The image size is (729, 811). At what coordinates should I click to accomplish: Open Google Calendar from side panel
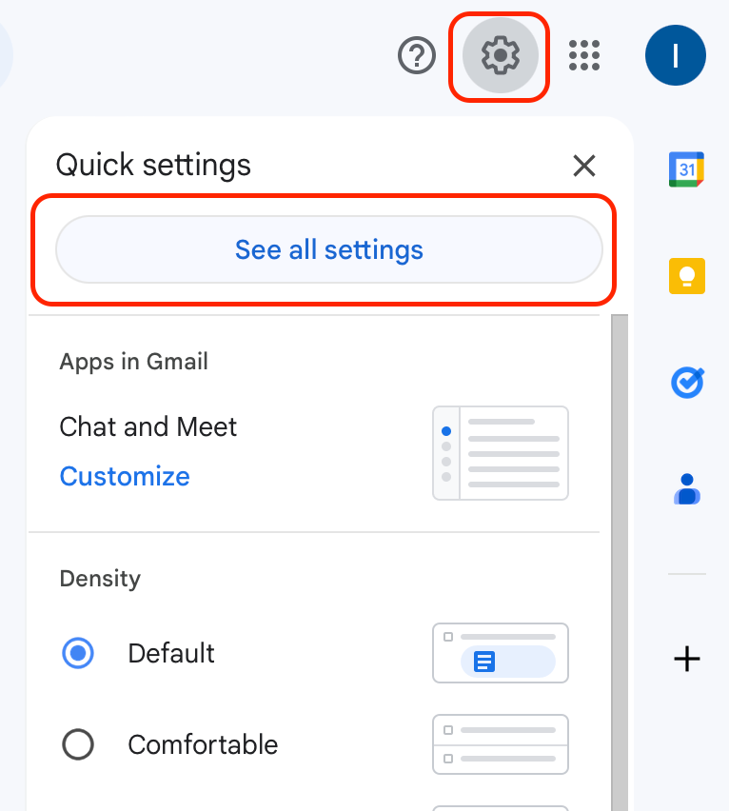click(x=686, y=169)
